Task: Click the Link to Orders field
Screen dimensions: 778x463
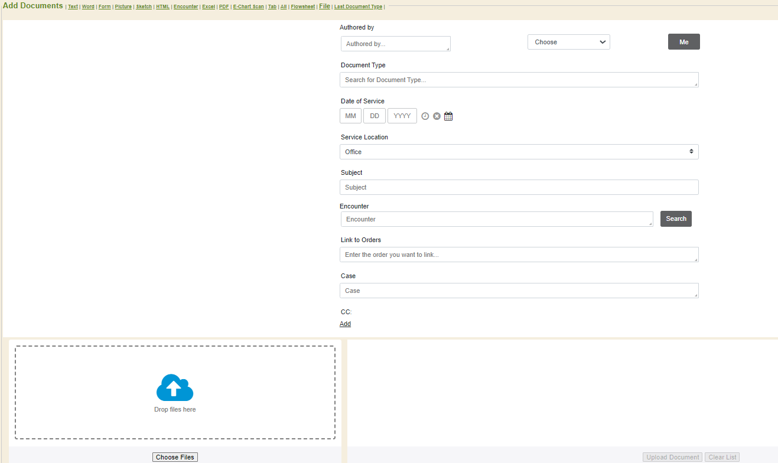Action: pos(519,255)
